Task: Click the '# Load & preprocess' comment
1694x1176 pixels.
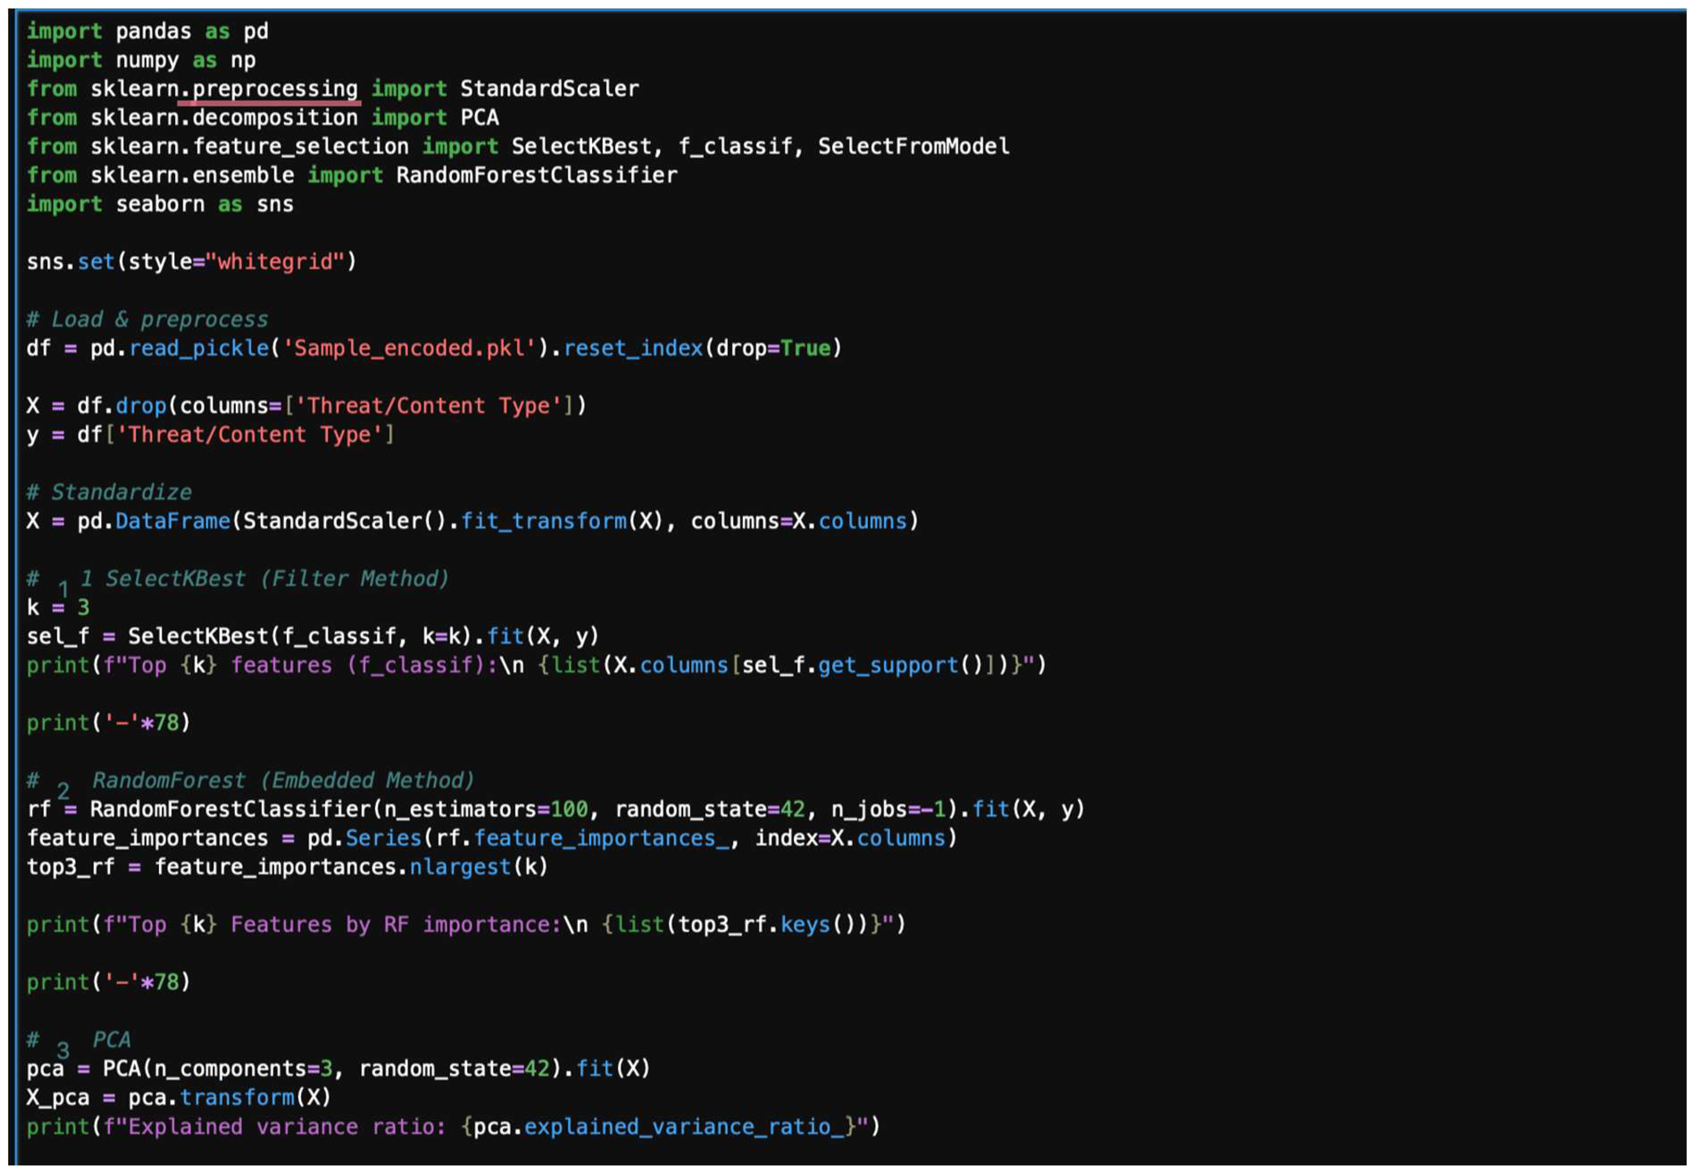Action: [147, 319]
